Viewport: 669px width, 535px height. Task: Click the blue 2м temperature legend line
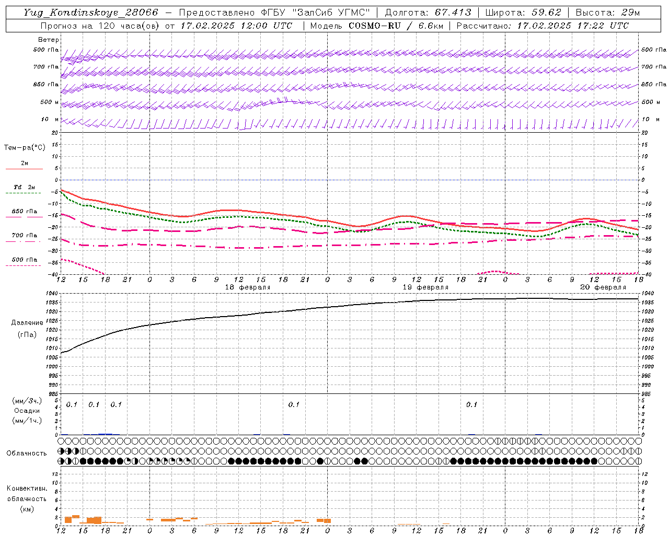[x=24, y=169]
